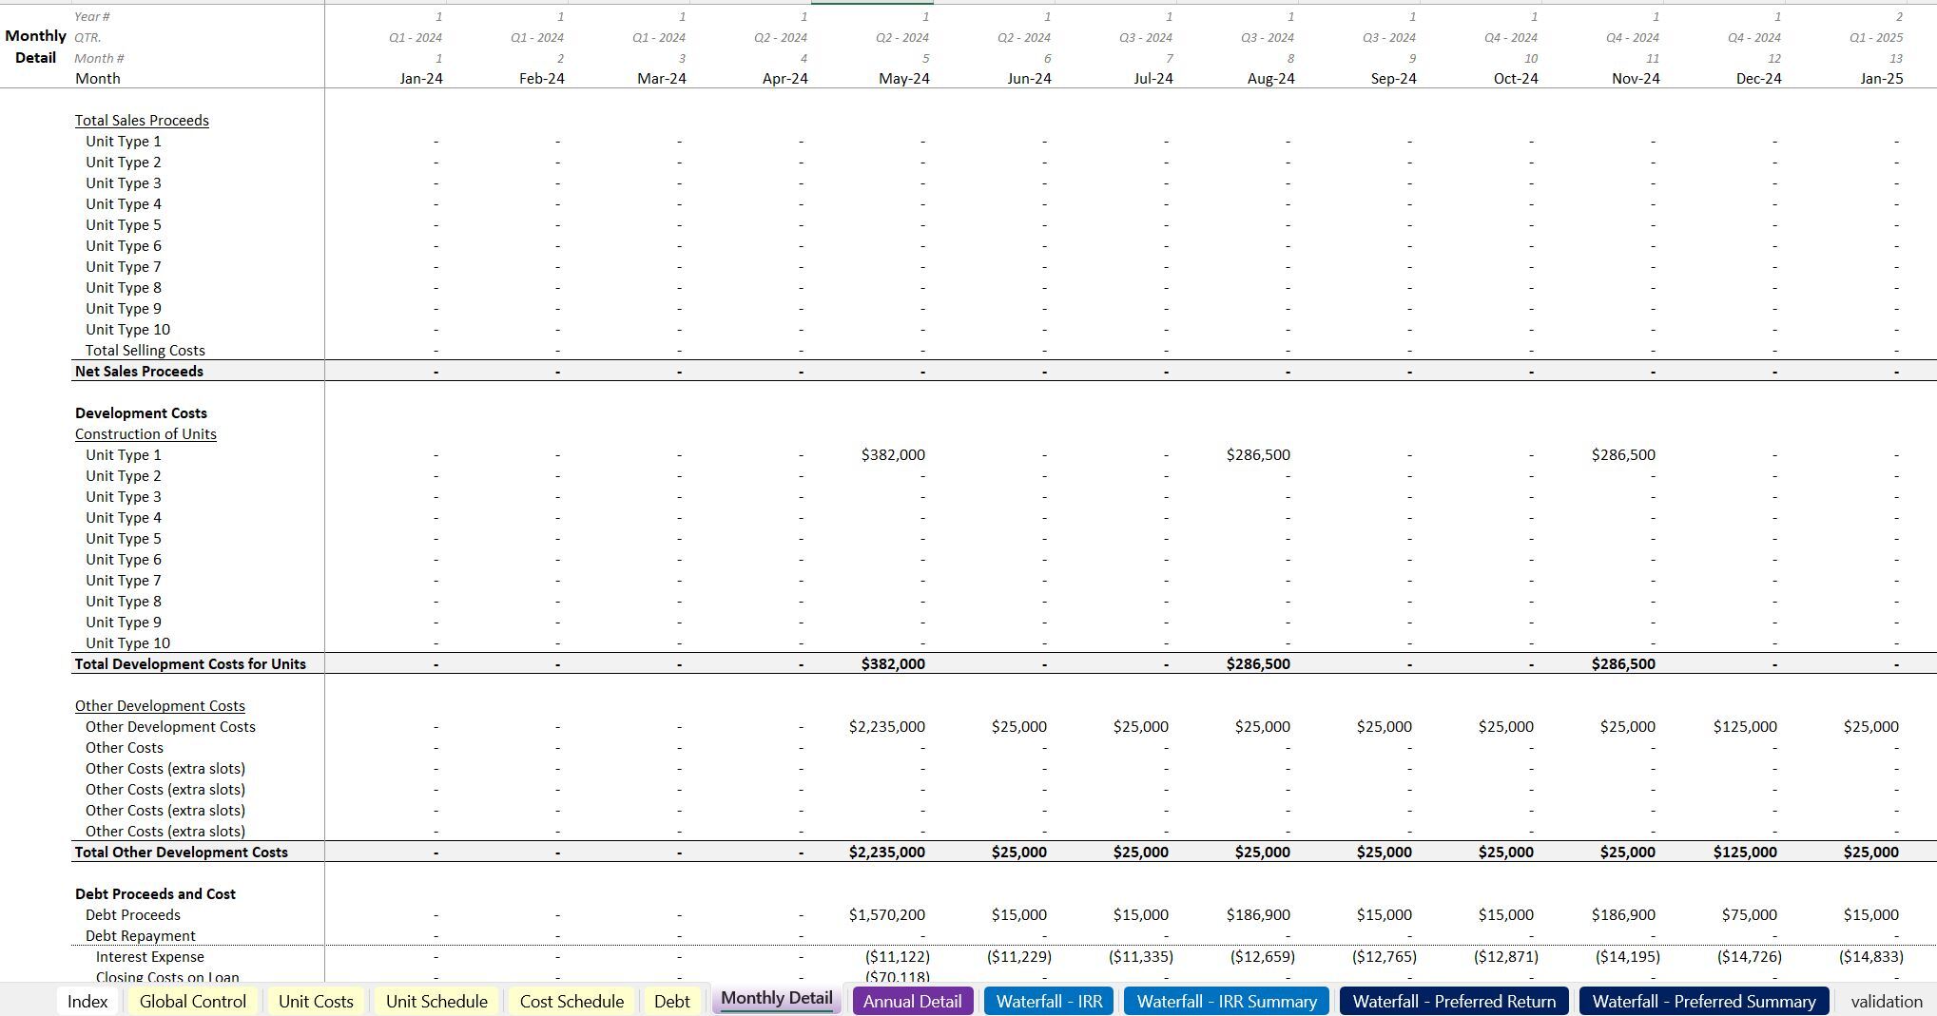Click the Net Sales Proceeds row label
The height and width of the screenshot is (1016, 1937).
[139, 372]
